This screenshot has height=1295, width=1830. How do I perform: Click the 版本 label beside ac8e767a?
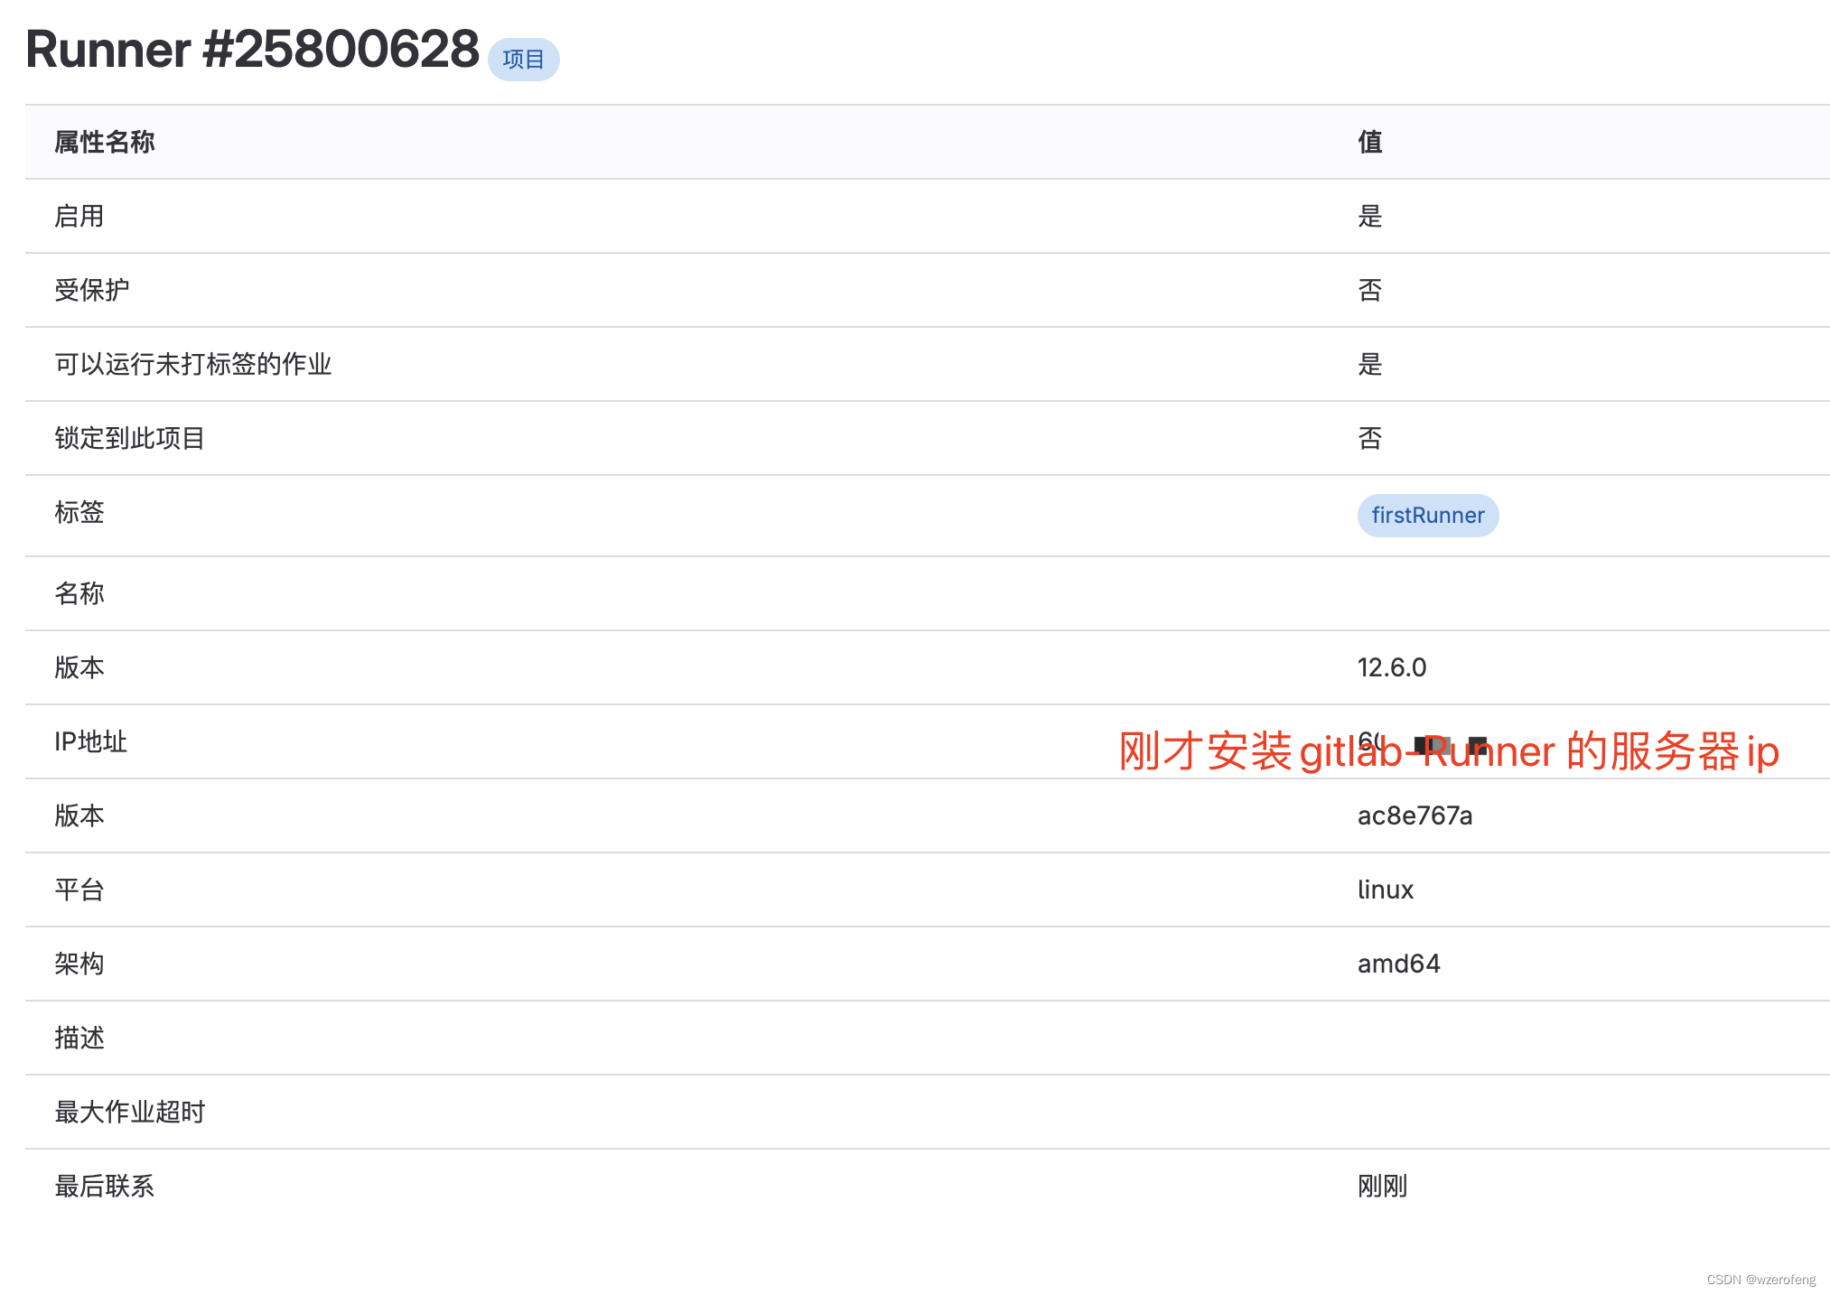coord(79,815)
